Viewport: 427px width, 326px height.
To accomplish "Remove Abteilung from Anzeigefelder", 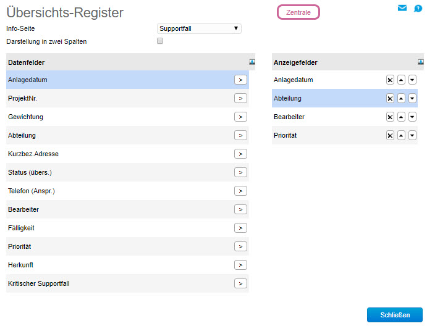I will pos(390,98).
